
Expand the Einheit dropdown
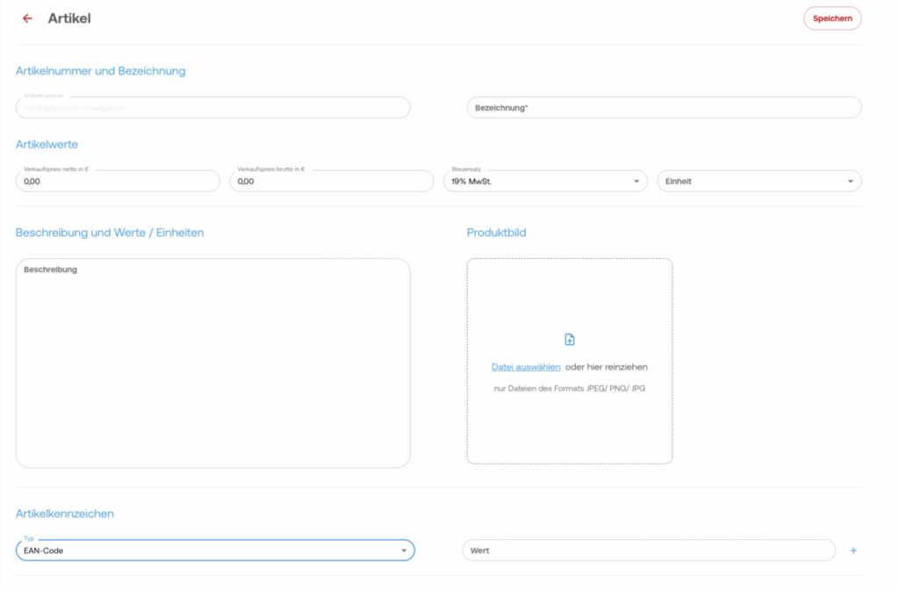(x=759, y=182)
